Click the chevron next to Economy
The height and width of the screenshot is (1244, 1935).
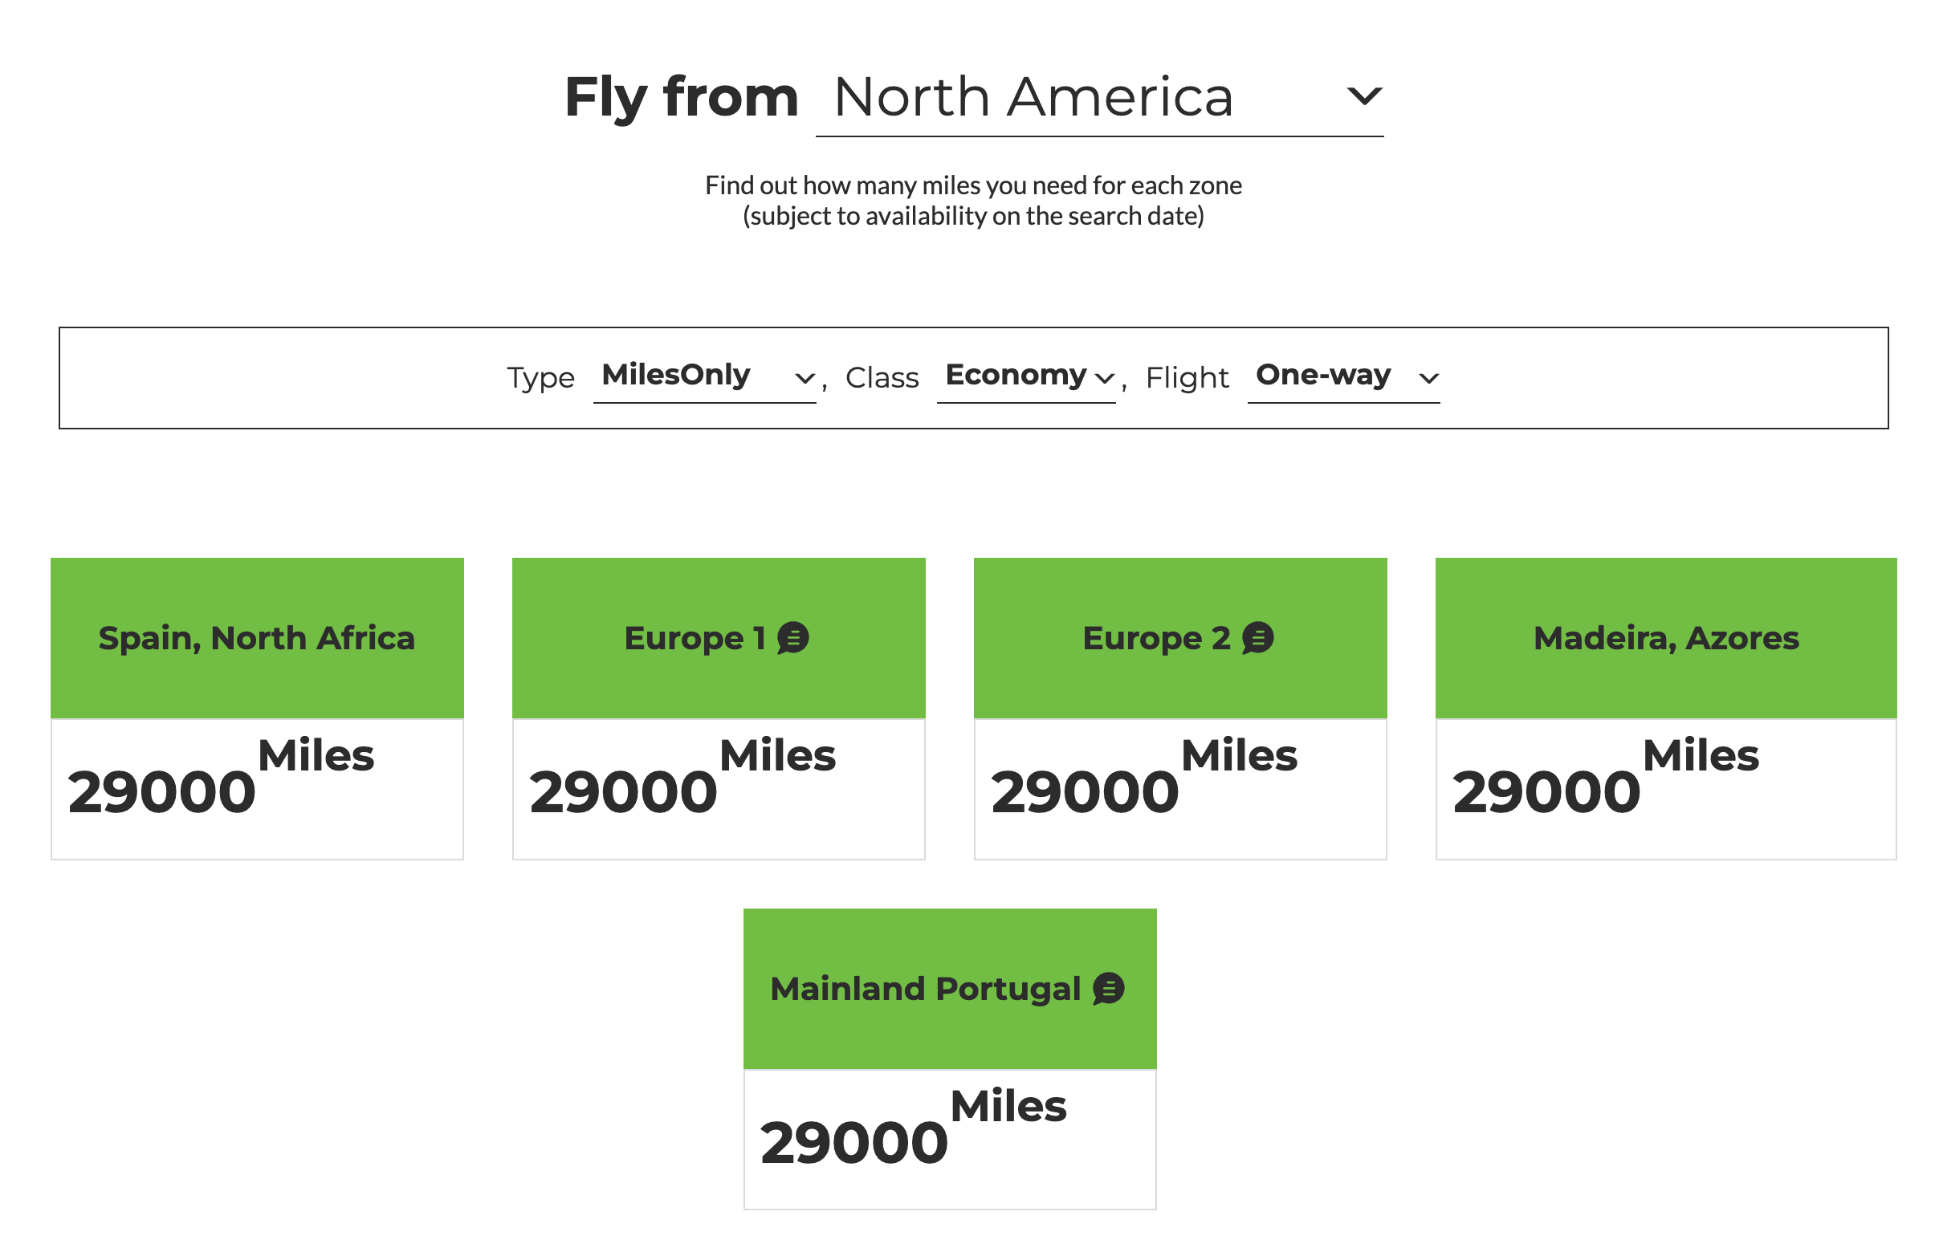(1104, 378)
